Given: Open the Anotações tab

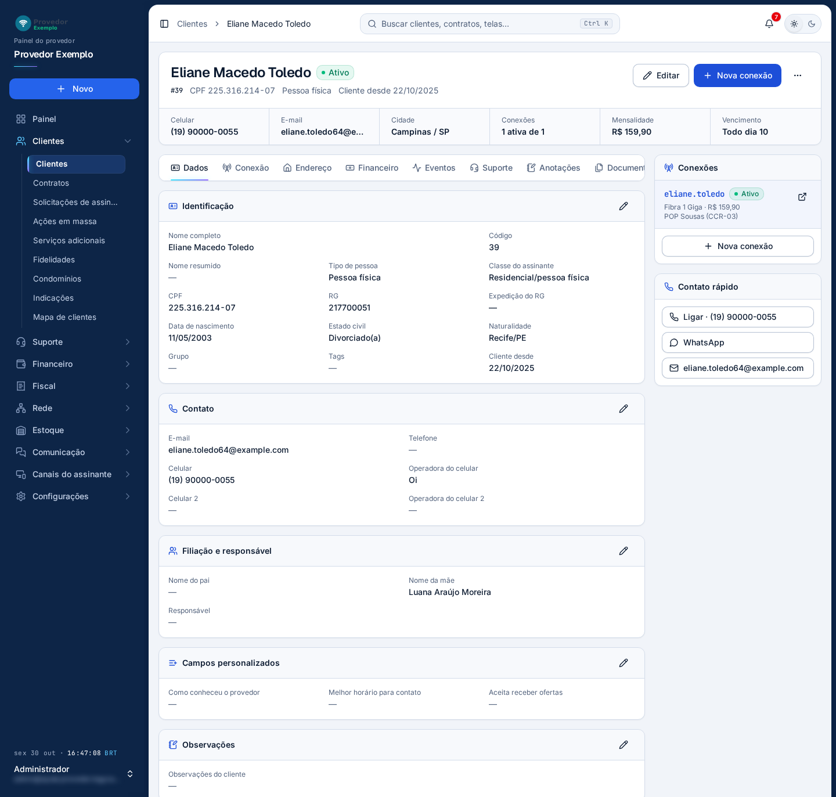Looking at the screenshot, I should pos(553,168).
